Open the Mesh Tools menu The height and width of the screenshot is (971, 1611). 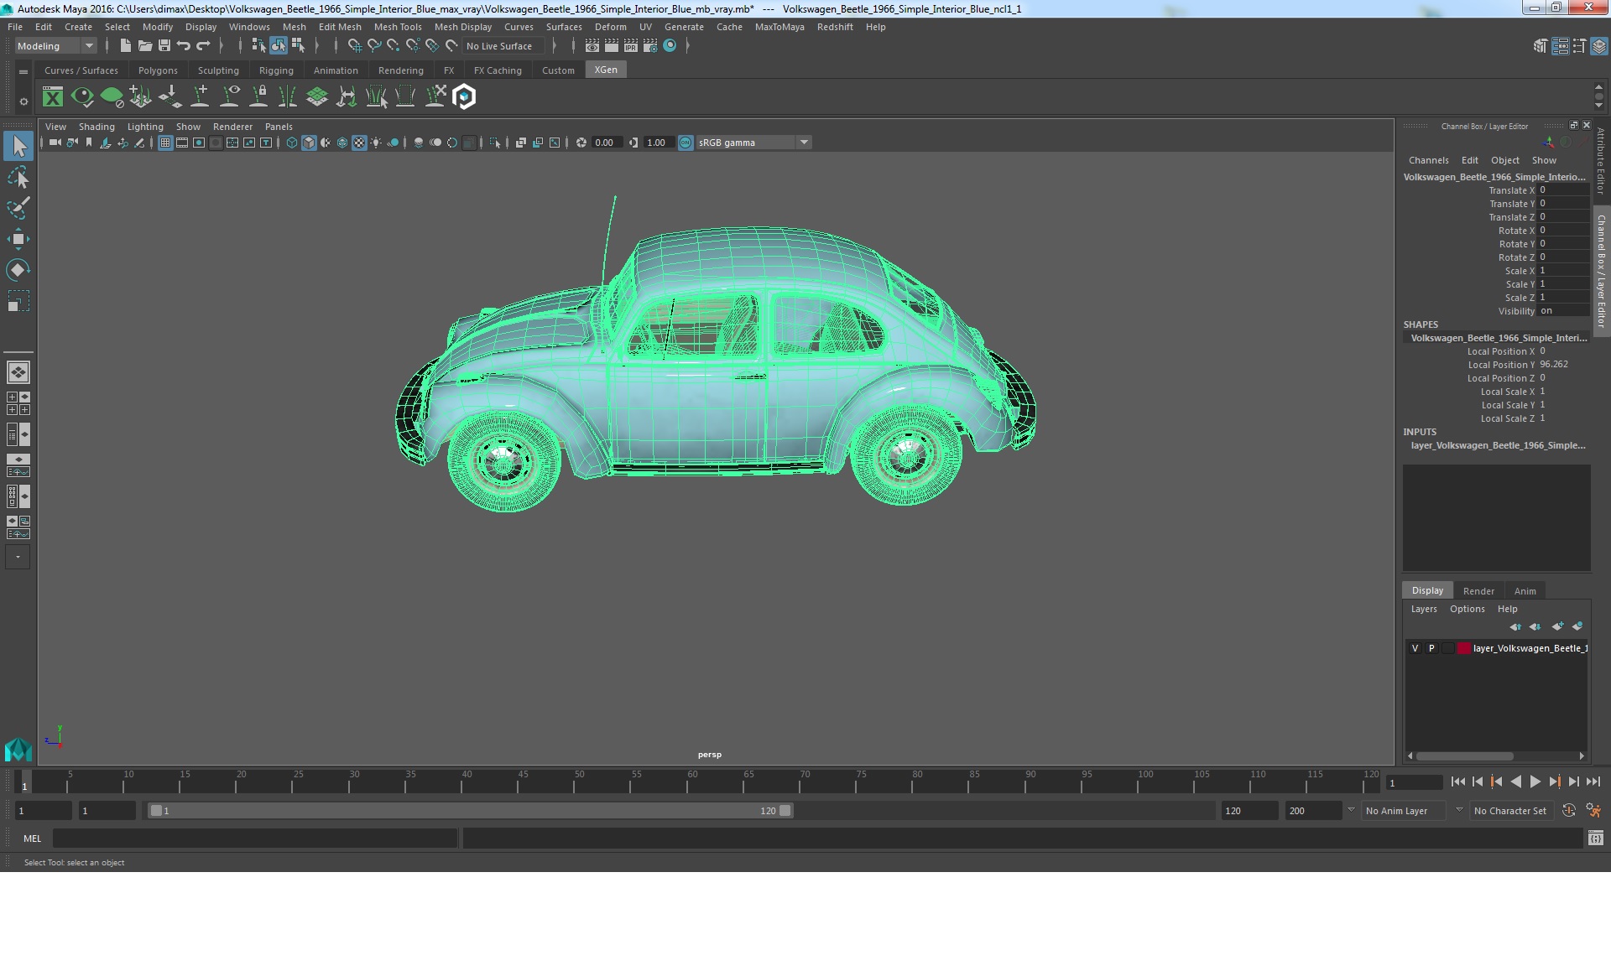click(398, 27)
